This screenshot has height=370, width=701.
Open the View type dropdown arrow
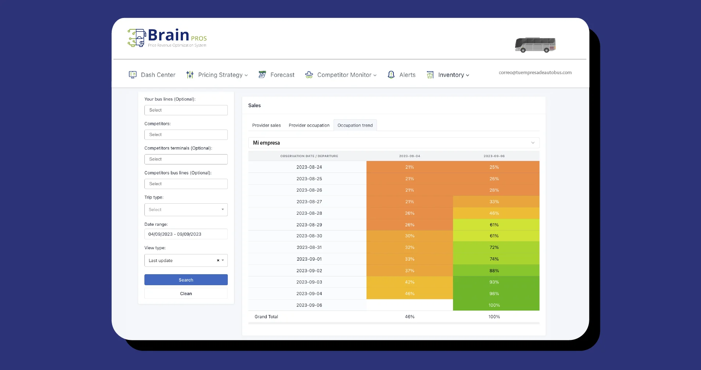[223, 261]
